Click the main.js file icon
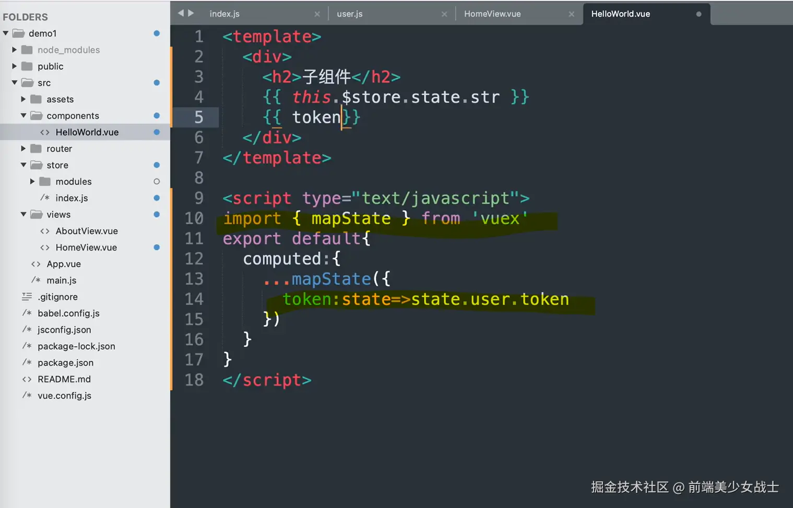 [36, 280]
